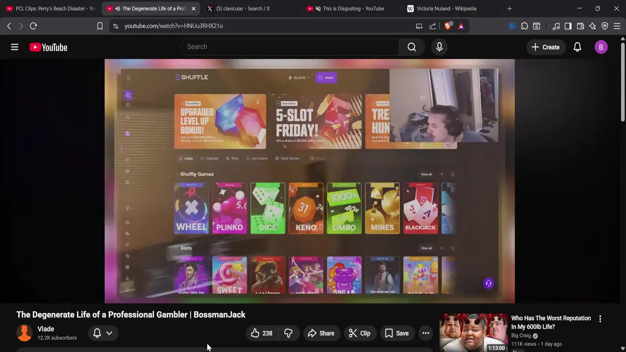Open the Extensions puzzle menu

pyautogui.click(x=524, y=26)
